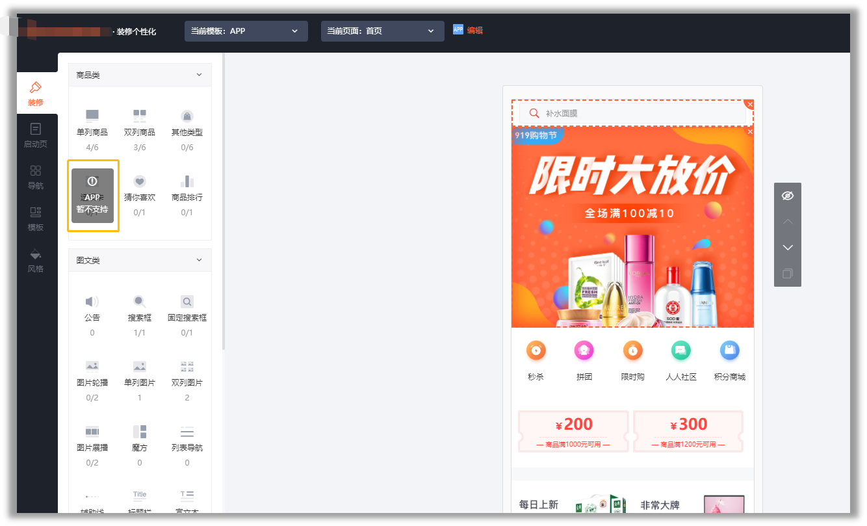Add a 图片展播 component
Screen dimensions: 867x526
(x=92, y=438)
